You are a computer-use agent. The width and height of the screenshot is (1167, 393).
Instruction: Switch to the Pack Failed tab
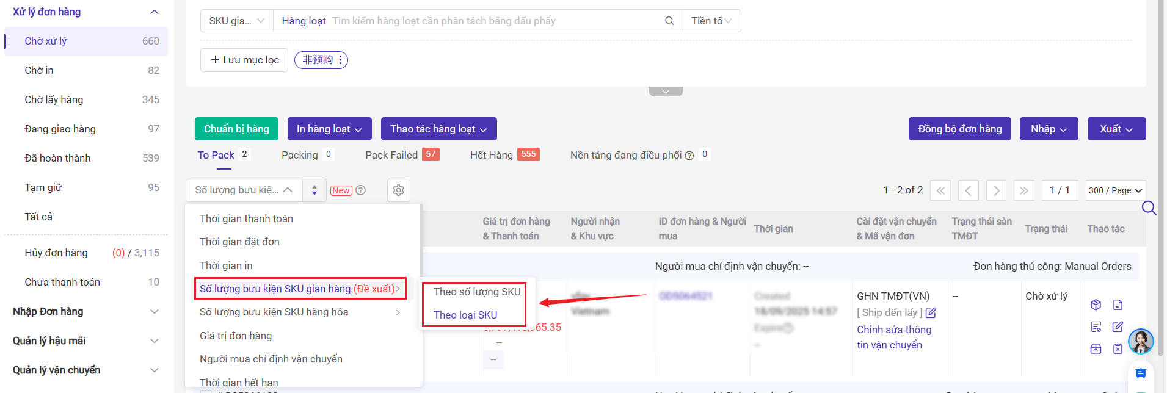[391, 155]
